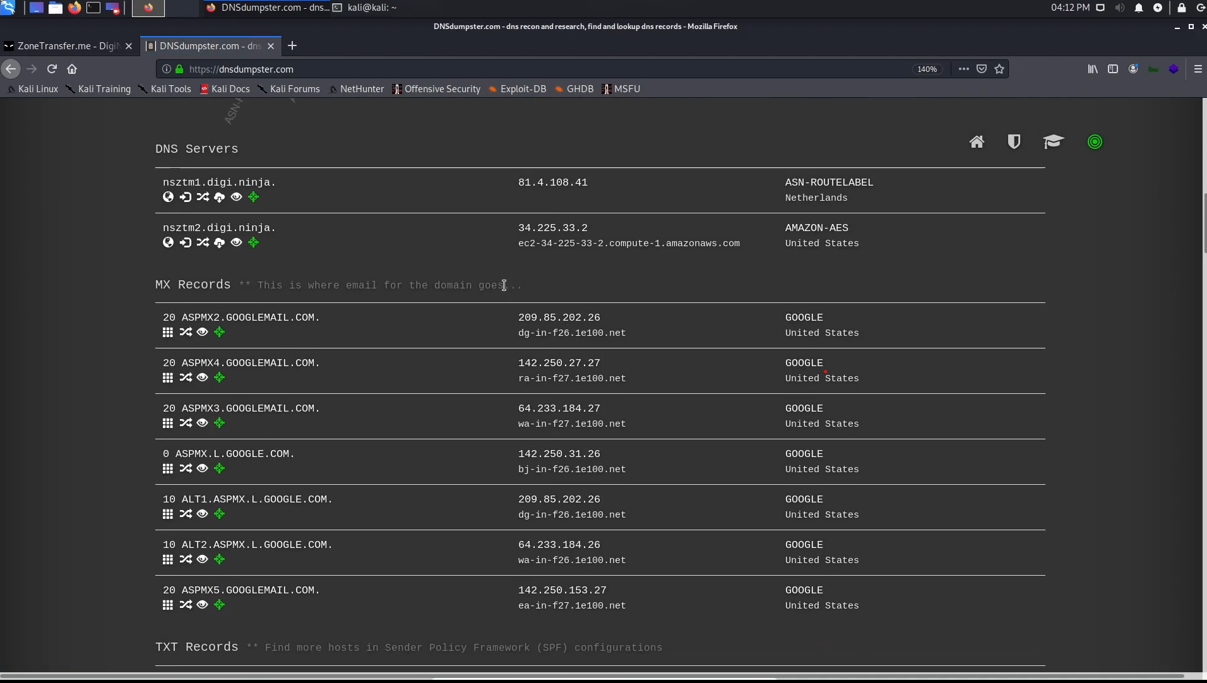This screenshot has width=1207, height=683.
Task: Click the eye icon for ALT1.ASPMX.L.GOOGLE.COM
Action: (202, 514)
